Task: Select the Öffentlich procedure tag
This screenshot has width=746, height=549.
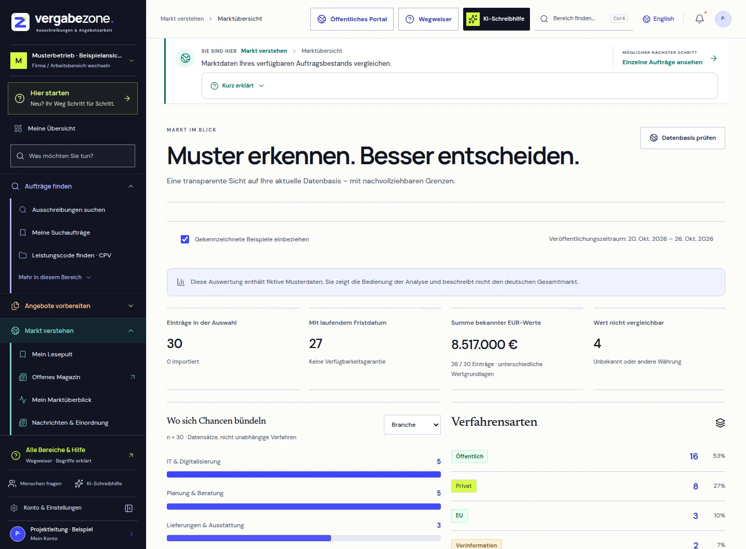Action: (469, 456)
